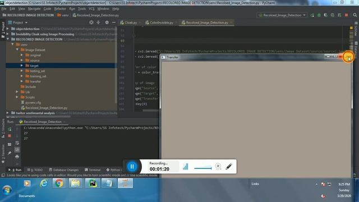Stop the running process in top toolbar
The image size is (359, 202).
[x=347, y=15]
